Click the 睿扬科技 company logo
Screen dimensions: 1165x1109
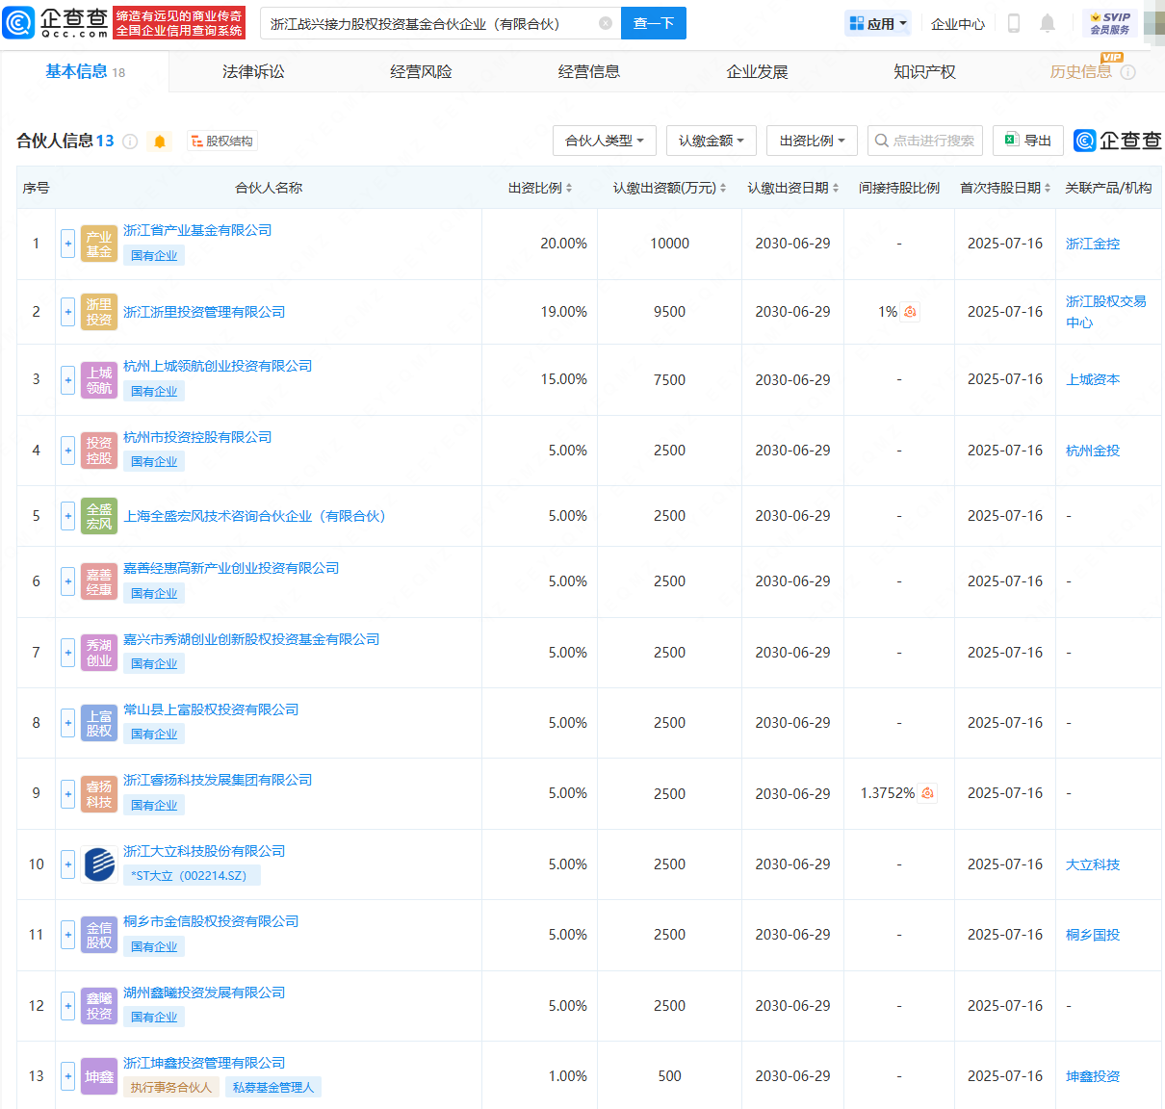pos(99,794)
